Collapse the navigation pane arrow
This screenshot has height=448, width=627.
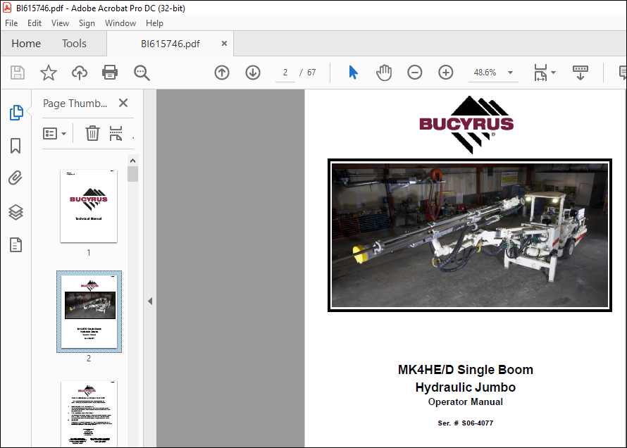150,301
